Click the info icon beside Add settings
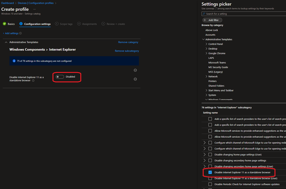 (x=20, y=33)
